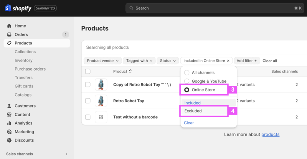
Task: Open the Product vendor filter dropdown
Action: click(x=102, y=61)
